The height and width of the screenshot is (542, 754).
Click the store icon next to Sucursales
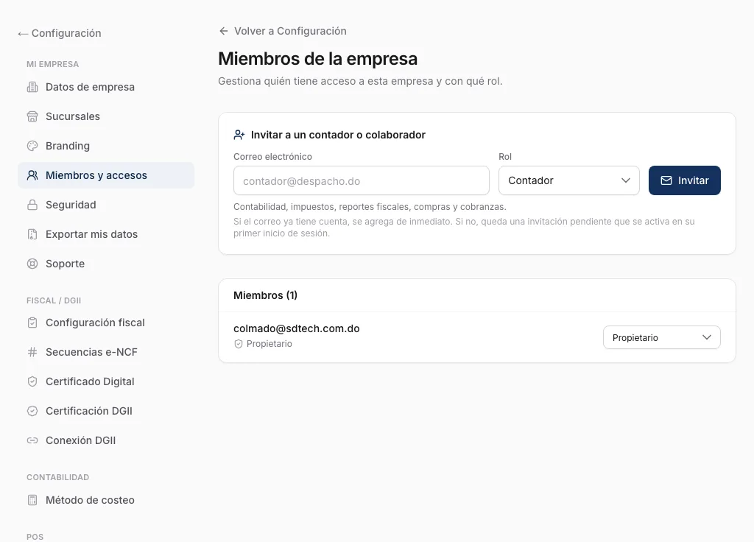[32, 116]
